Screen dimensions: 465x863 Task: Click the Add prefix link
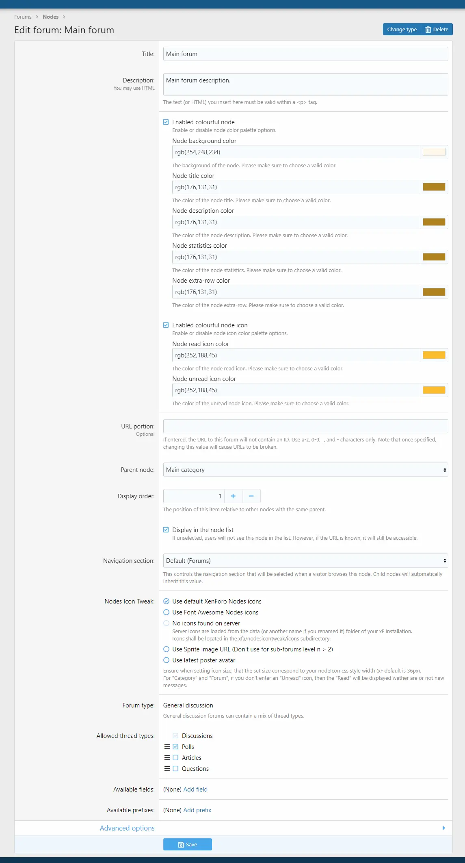197,810
